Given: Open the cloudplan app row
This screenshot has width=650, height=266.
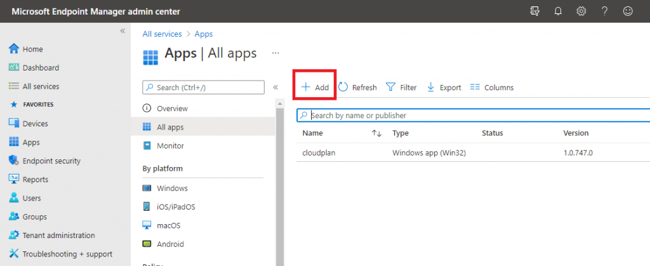Looking at the screenshot, I should click(x=474, y=153).
